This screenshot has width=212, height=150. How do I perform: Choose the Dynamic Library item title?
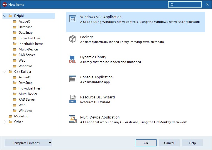coord(93,57)
